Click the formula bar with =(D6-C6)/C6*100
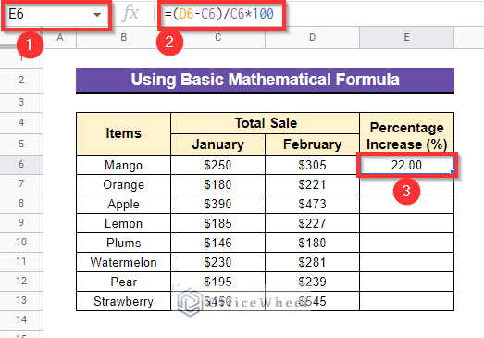The width and height of the screenshot is (484, 338). point(221,14)
